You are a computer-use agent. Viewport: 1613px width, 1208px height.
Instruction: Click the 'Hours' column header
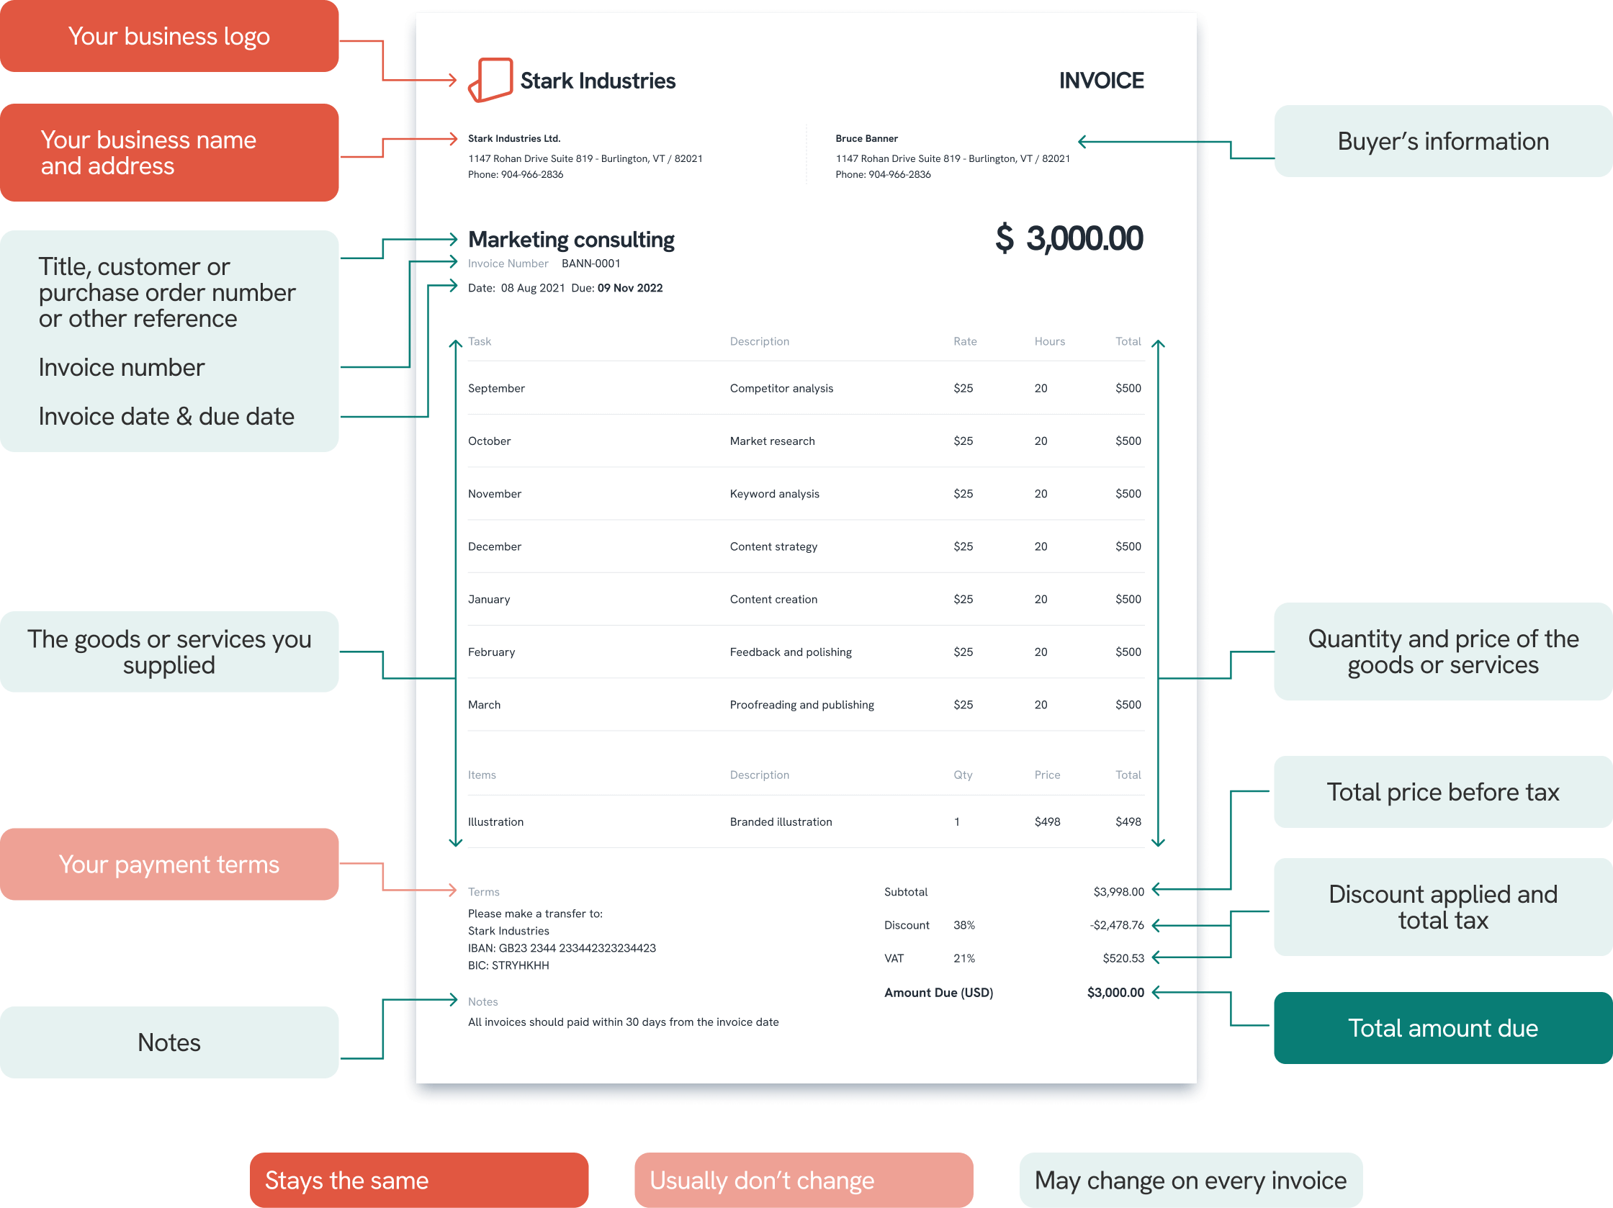click(1049, 341)
